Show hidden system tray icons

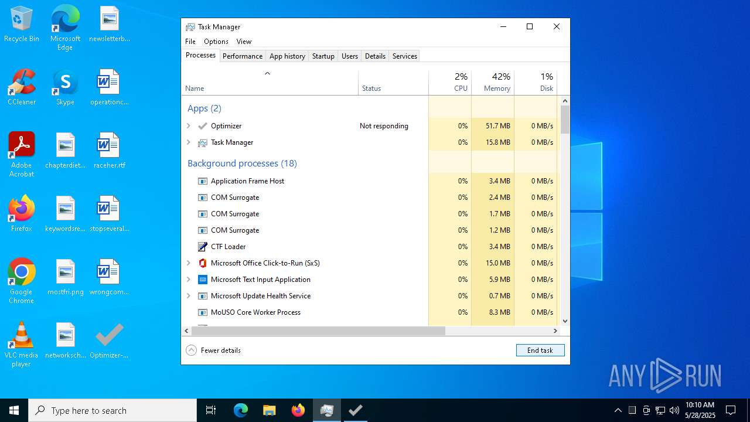(x=618, y=410)
